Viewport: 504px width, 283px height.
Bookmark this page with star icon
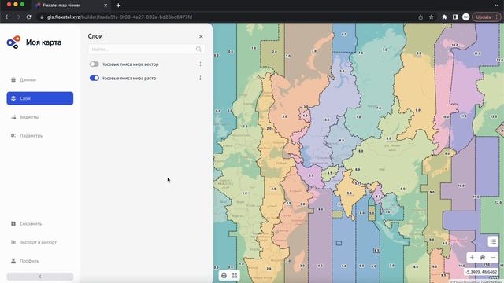coord(432,17)
